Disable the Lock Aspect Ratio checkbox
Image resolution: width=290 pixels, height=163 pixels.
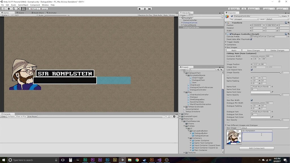[x=251, y=70]
